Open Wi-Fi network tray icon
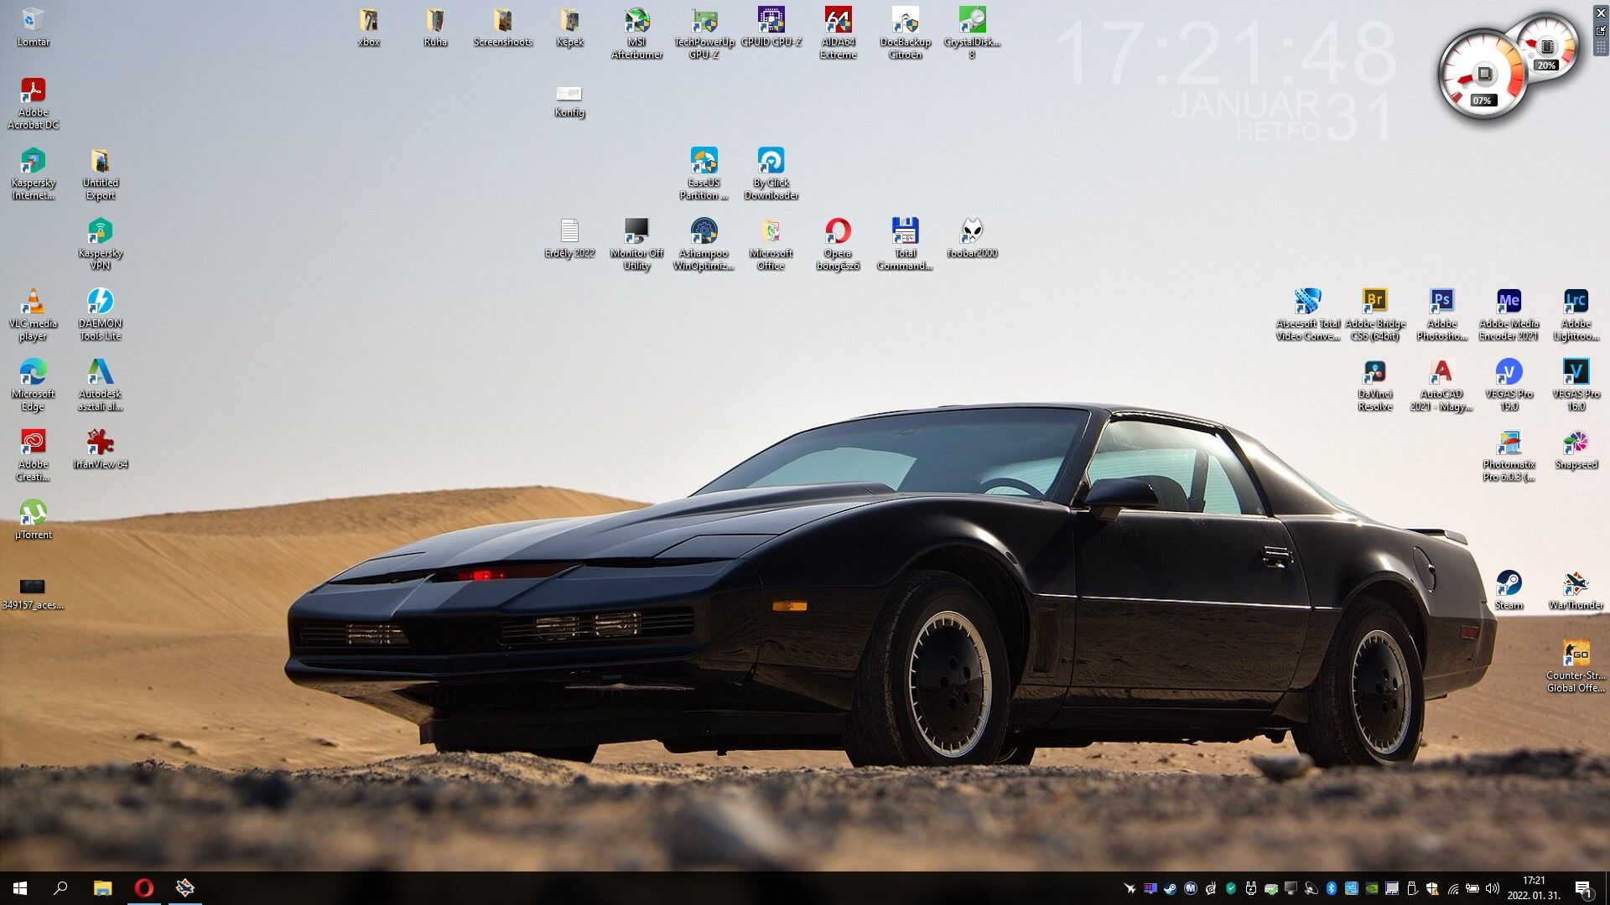The width and height of the screenshot is (1610, 905). [x=1452, y=888]
